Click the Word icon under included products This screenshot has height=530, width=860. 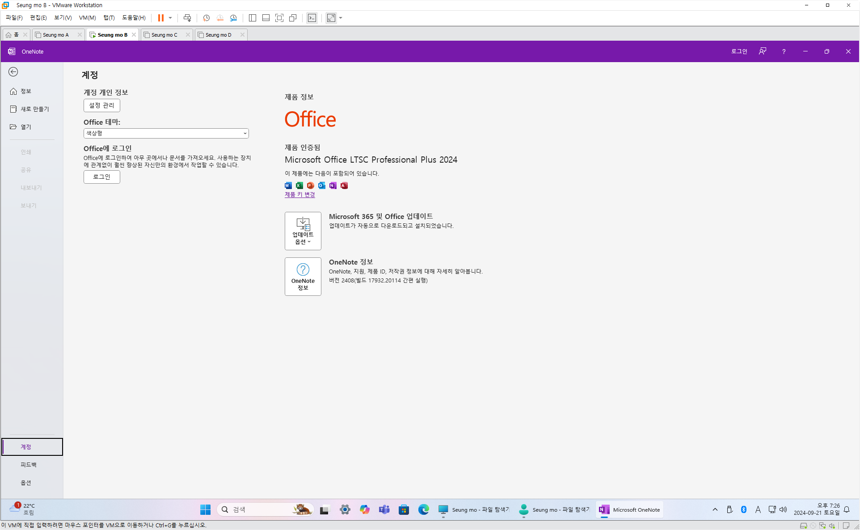pyautogui.click(x=288, y=185)
